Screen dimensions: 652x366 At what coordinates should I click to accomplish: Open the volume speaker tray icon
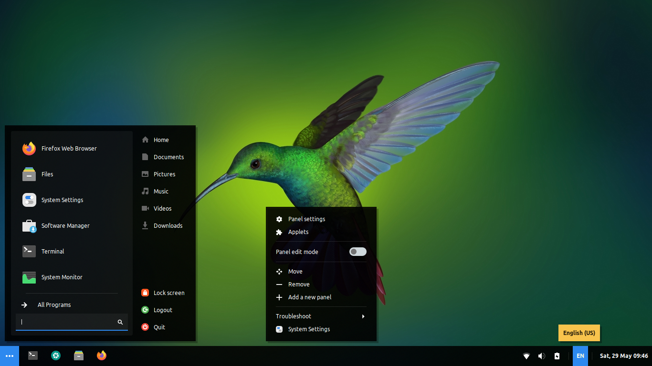542,356
